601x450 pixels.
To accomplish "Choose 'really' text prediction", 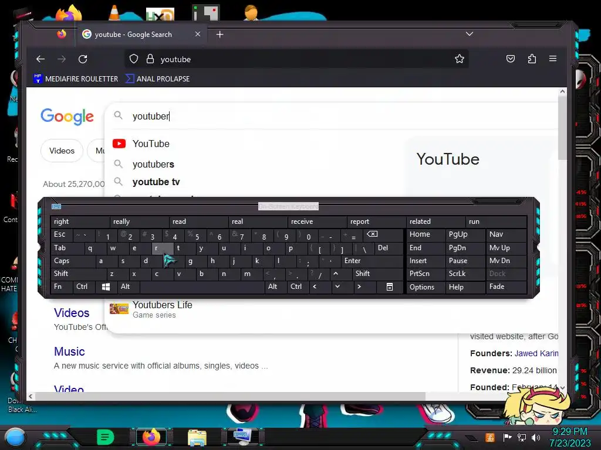I will point(139,221).
